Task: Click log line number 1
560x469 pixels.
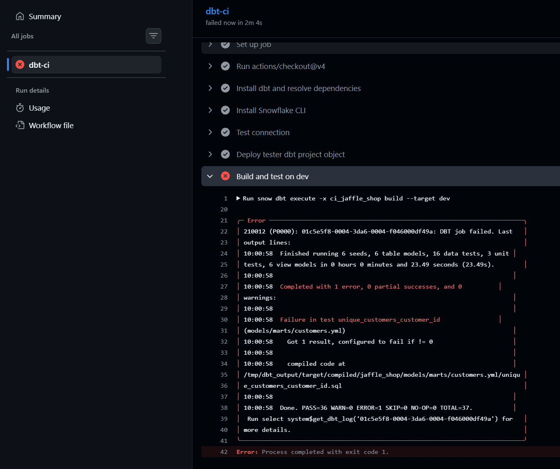Action: pos(226,198)
